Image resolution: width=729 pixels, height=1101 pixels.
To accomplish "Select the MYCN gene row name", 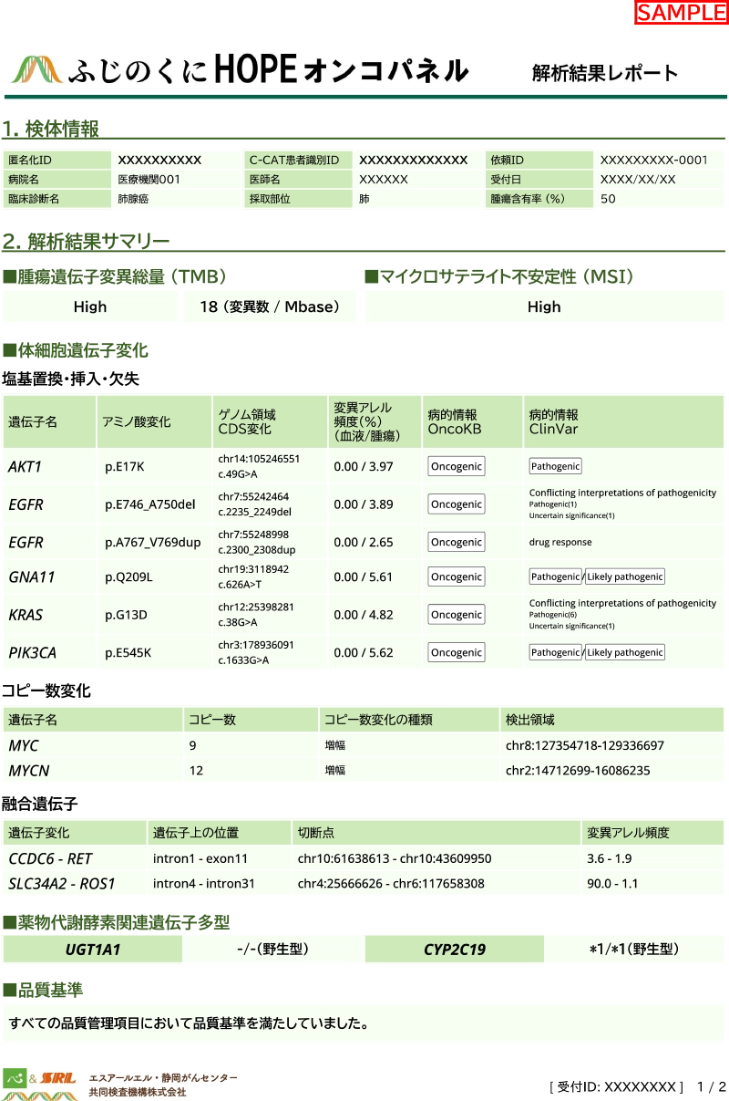I will 28,771.
